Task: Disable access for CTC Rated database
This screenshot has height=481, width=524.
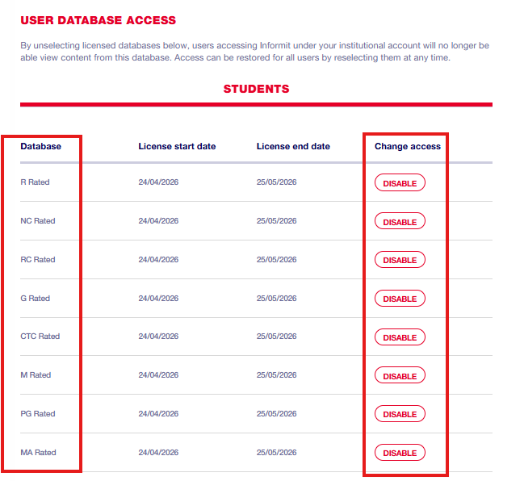Action: tap(400, 337)
